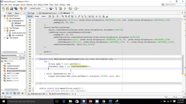Close the DB2.java editor tab
Screen dimensions: 186x104
(72, 13)
